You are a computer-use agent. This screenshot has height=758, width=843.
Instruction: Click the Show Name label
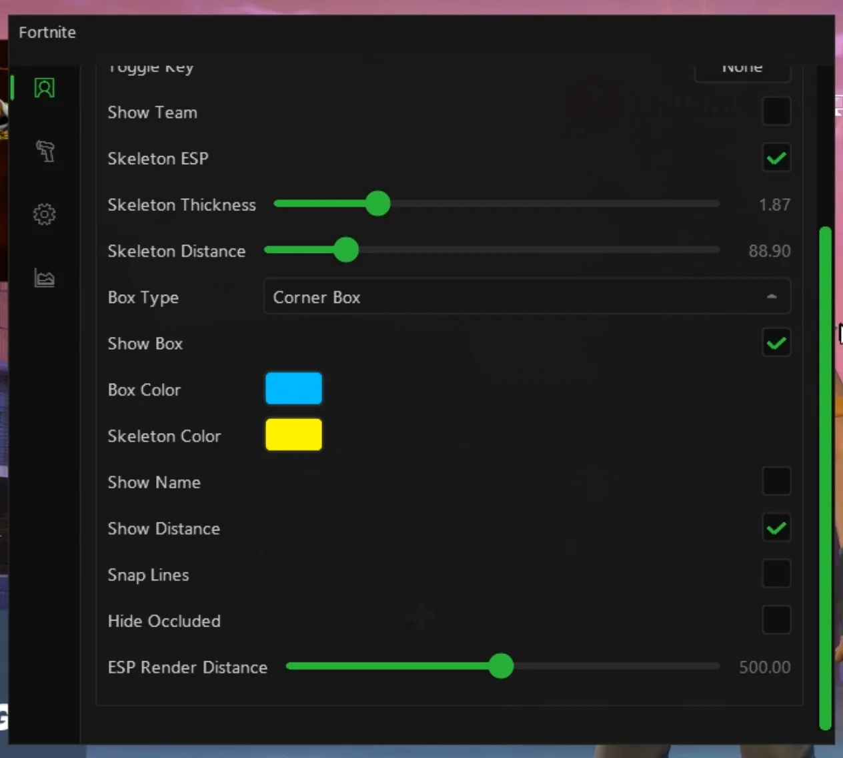[x=154, y=482]
